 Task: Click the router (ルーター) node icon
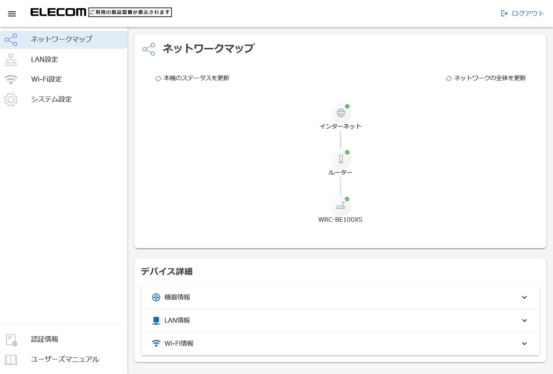click(x=341, y=159)
